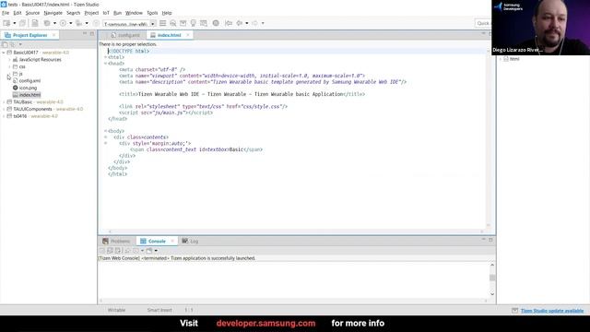Select the css folder
The image size is (590, 332).
(22, 66)
